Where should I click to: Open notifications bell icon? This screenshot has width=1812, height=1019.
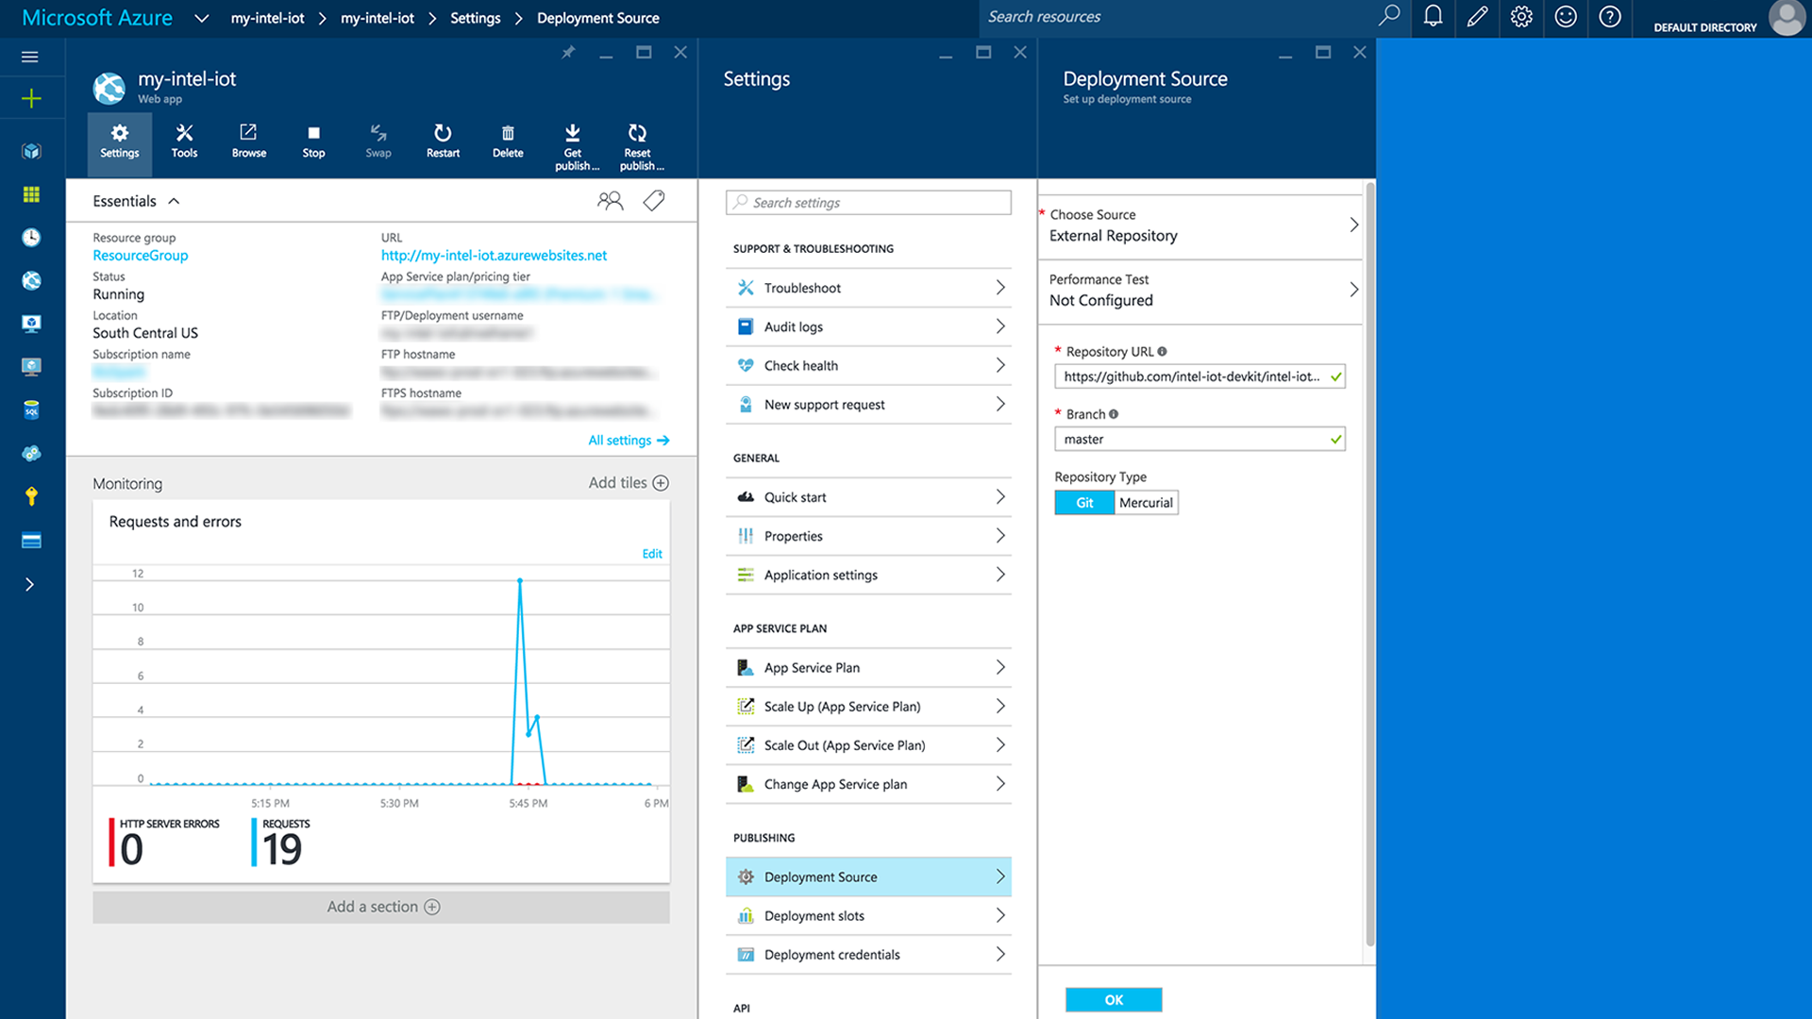[x=1433, y=17]
